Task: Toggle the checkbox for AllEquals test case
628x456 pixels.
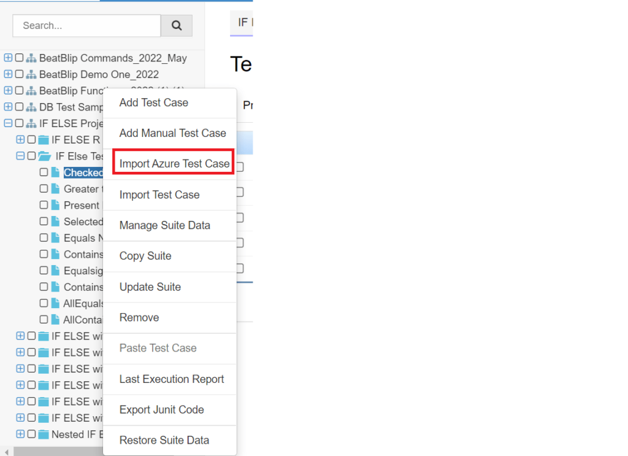Action: click(x=44, y=303)
